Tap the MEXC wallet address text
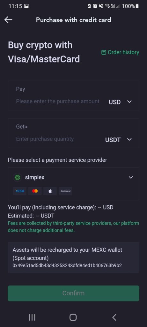Screen dimensions: 147x327 coord(67,266)
